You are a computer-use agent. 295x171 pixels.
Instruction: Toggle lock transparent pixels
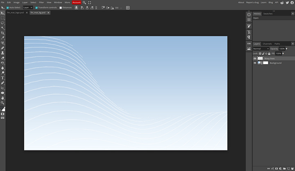coord(260,54)
